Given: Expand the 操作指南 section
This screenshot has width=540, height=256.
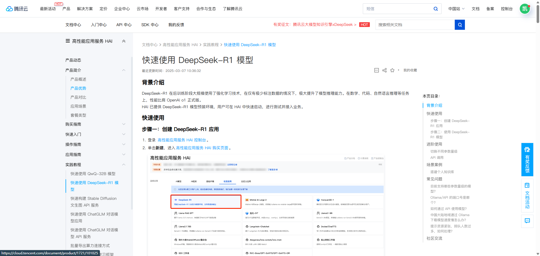Looking at the screenshot, I should pyautogui.click(x=124, y=144).
